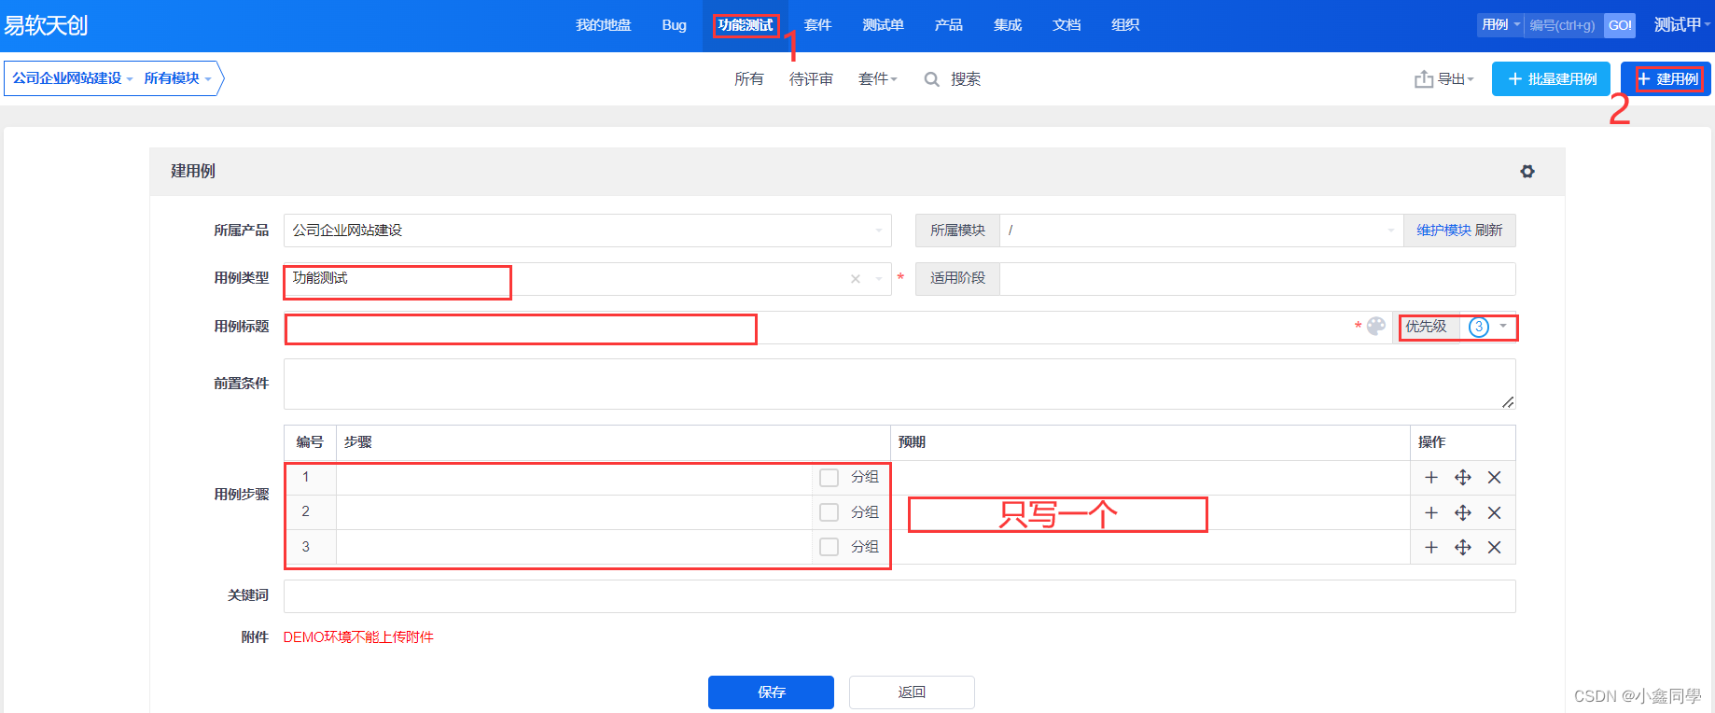Focus the 适用阶段 input field
This screenshot has height=713, width=1715.
[1257, 279]
